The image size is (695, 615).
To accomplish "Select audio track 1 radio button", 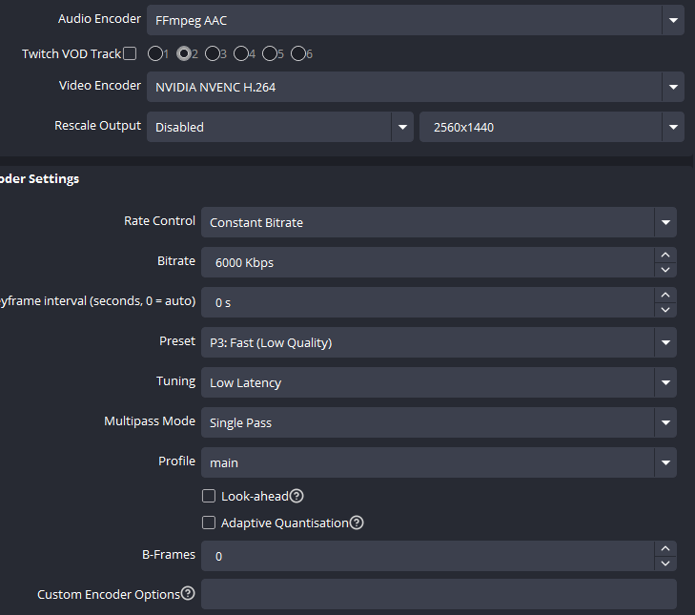I will pyautogui.click(x=156, y=53).
